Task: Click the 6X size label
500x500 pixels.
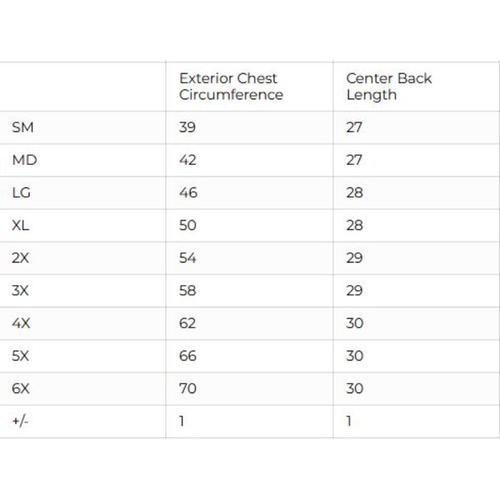Action: pyautogui.click(x=21, y=389)
